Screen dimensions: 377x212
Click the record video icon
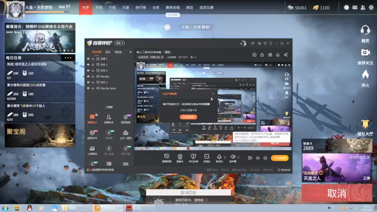250,158
